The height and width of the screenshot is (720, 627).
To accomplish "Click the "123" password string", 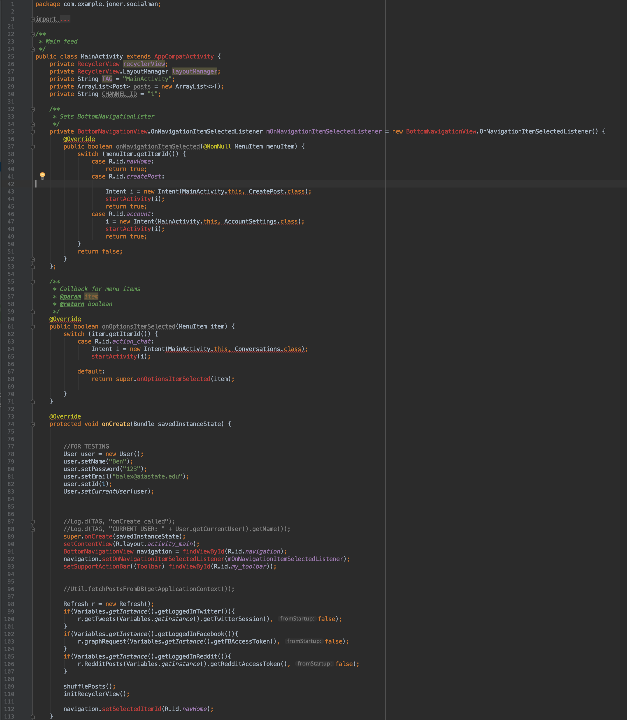I will click(x=132, y=469).
